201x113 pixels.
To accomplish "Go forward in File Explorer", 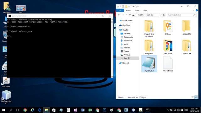I will [x=123, y=15].
